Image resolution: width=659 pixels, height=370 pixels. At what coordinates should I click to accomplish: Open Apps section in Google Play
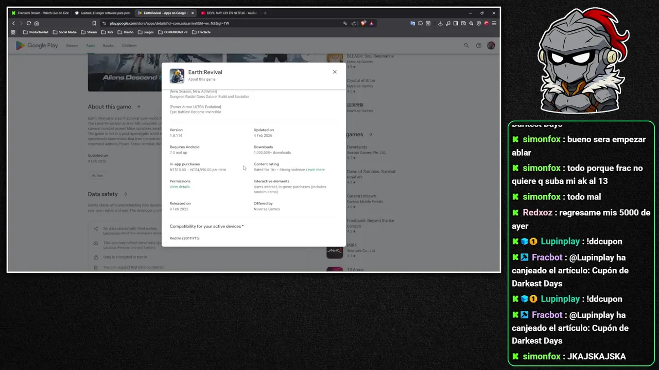(x=90, y=45)
